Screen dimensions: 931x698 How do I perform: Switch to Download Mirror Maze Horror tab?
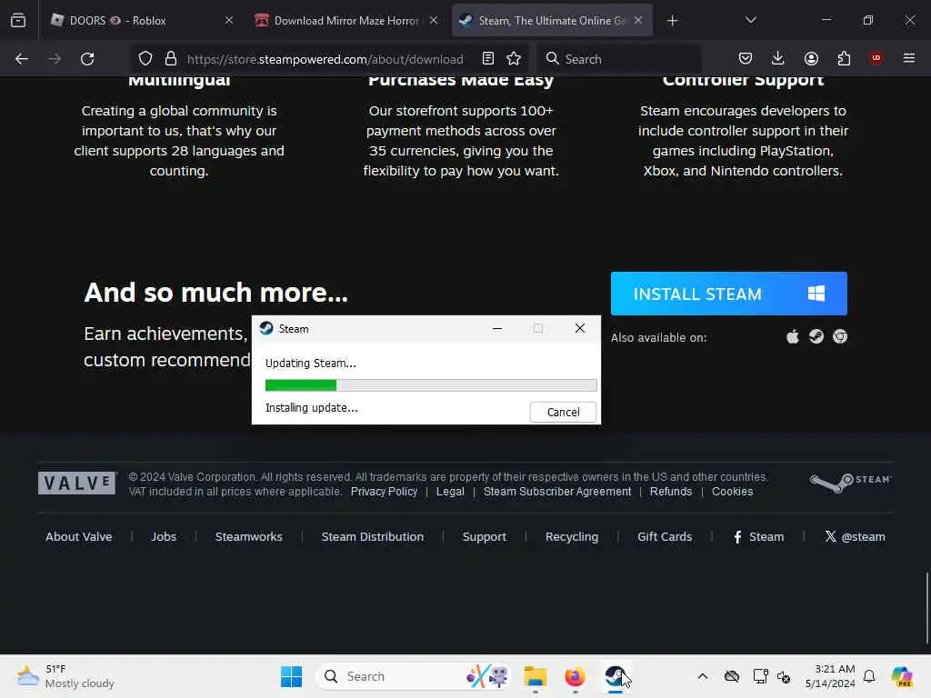pos(346,21)
